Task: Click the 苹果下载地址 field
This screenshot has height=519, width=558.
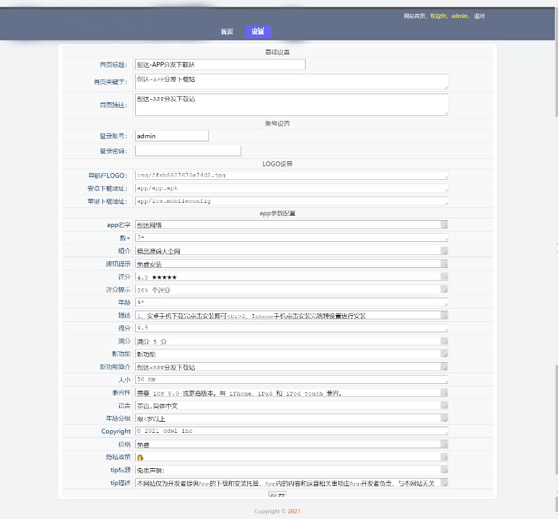Action: (x=291, y=202)
